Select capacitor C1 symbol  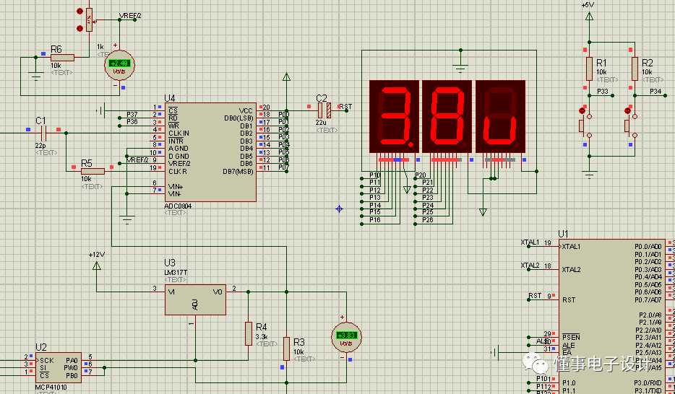point(43,133)
